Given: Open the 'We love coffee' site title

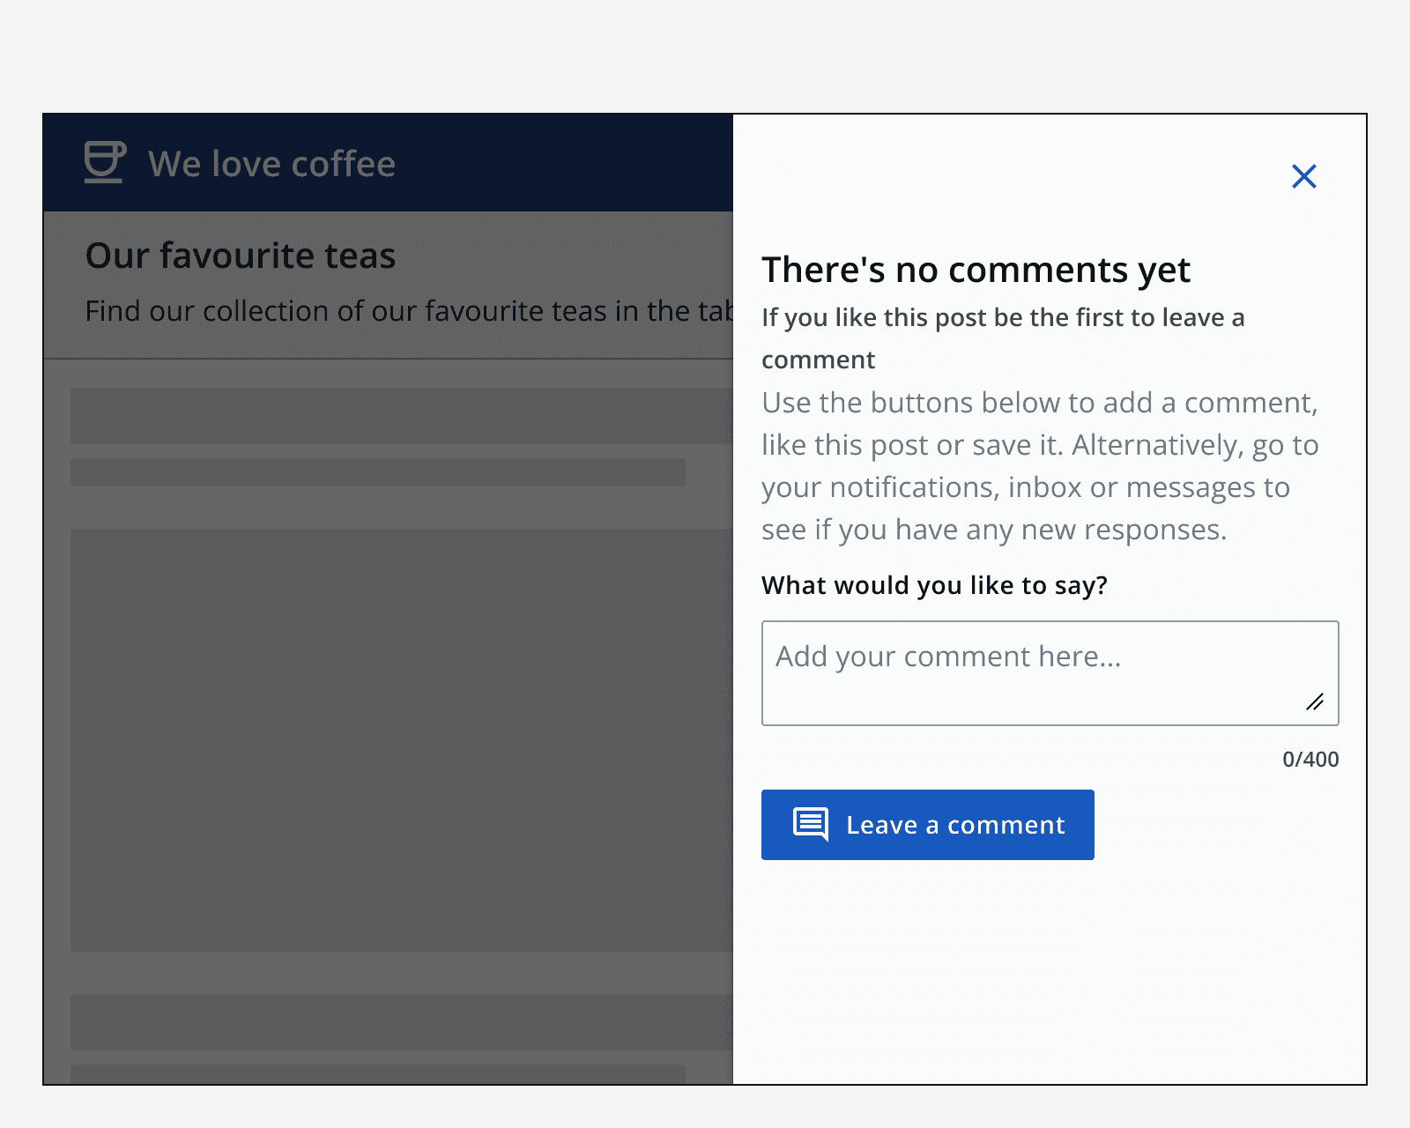Looking at the screenshot, I should (x=271, y=164).
